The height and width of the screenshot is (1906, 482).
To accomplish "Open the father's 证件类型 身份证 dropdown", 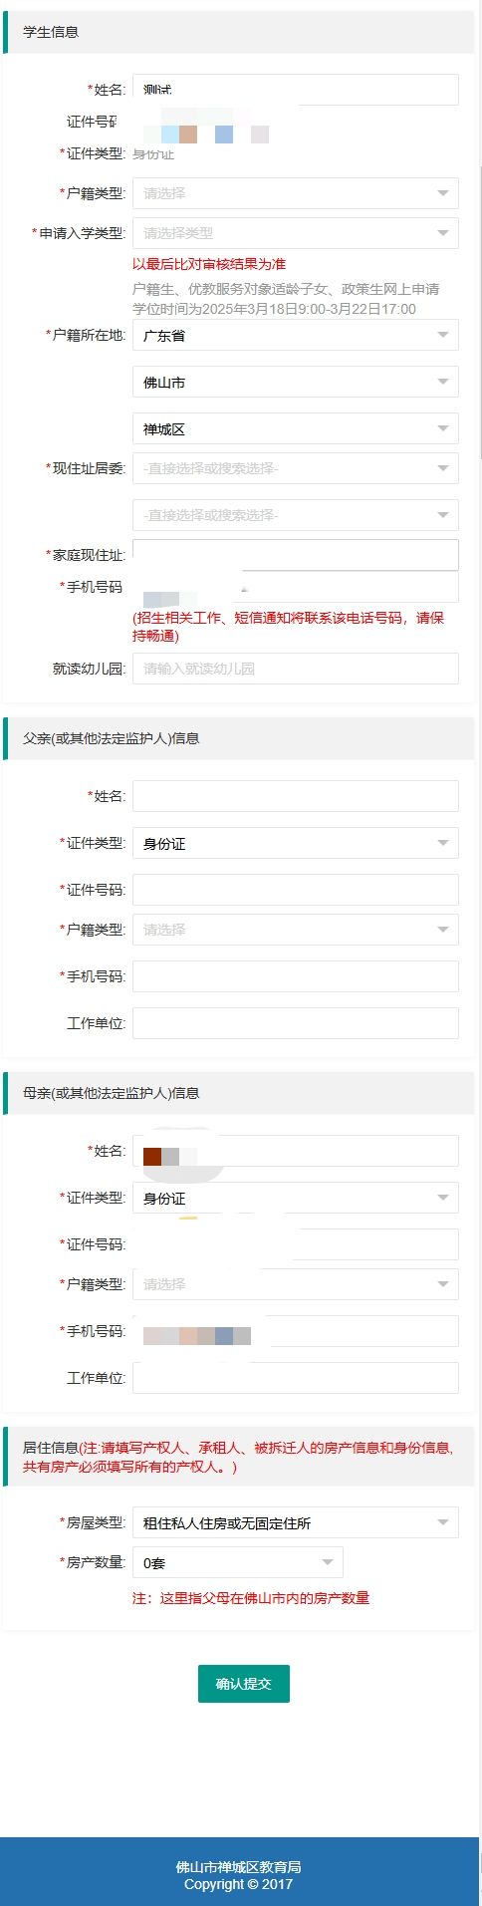I will pyautogui.click(x=296, y=844).
